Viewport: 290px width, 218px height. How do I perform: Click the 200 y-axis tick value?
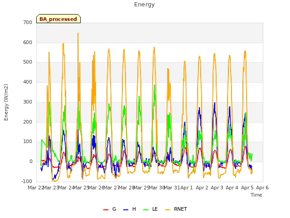point(28,122)
